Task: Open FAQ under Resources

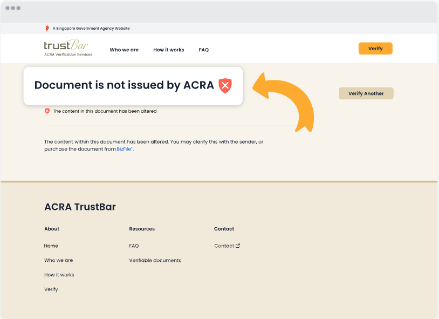Action: (134, 246)
